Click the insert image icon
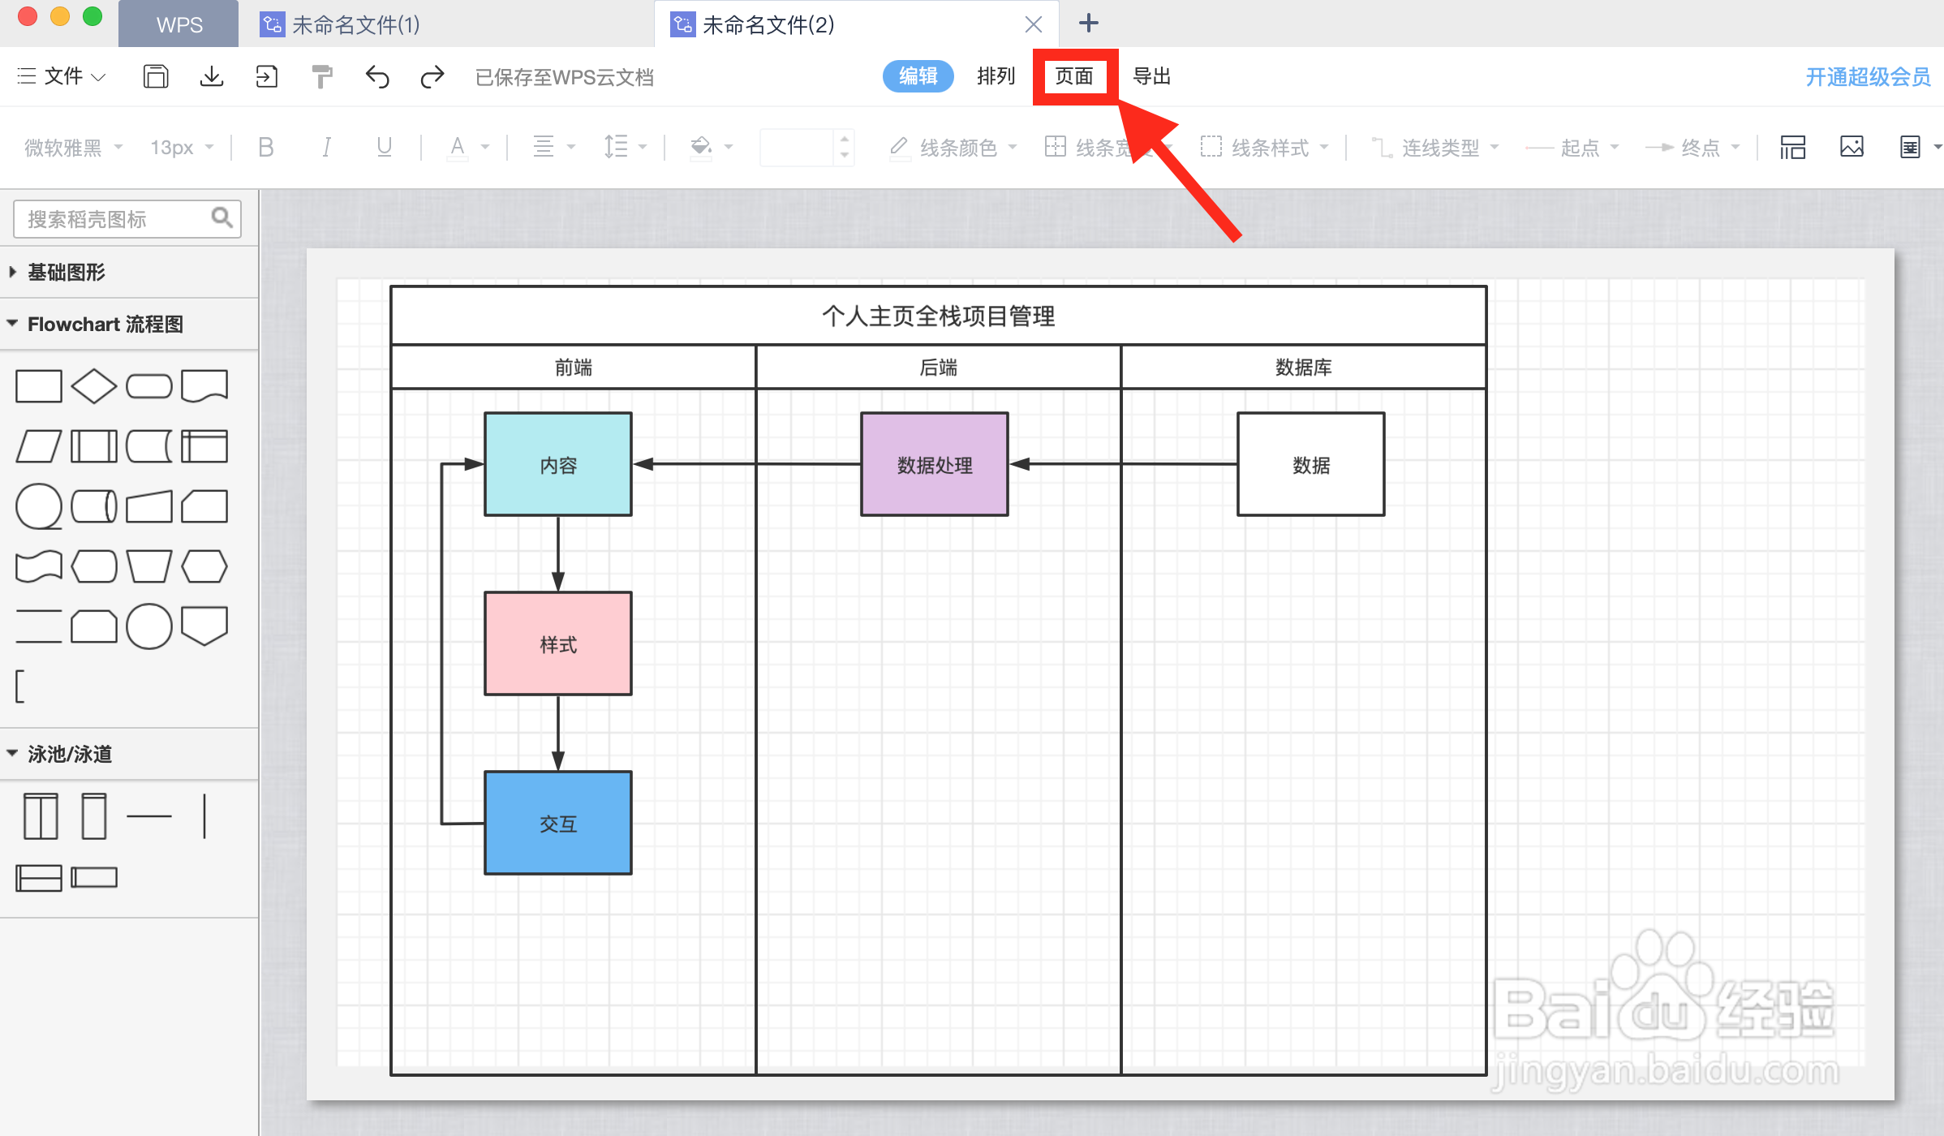 point(1852,147)
